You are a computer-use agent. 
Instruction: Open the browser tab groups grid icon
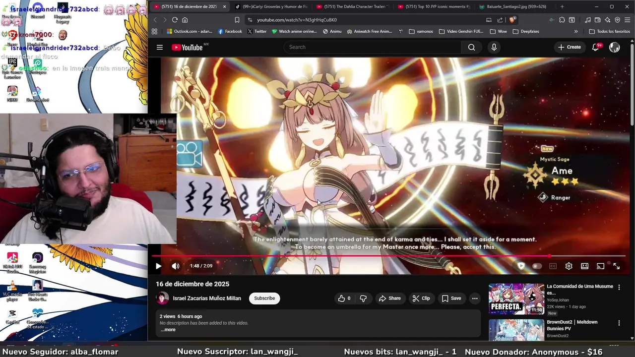pyautogui.click(x=154, y=31)
